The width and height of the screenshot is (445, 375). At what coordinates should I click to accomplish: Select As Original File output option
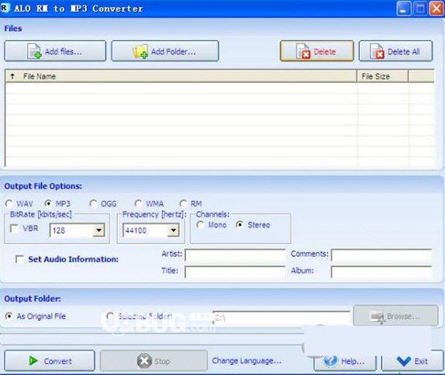(x=9, y=316)
